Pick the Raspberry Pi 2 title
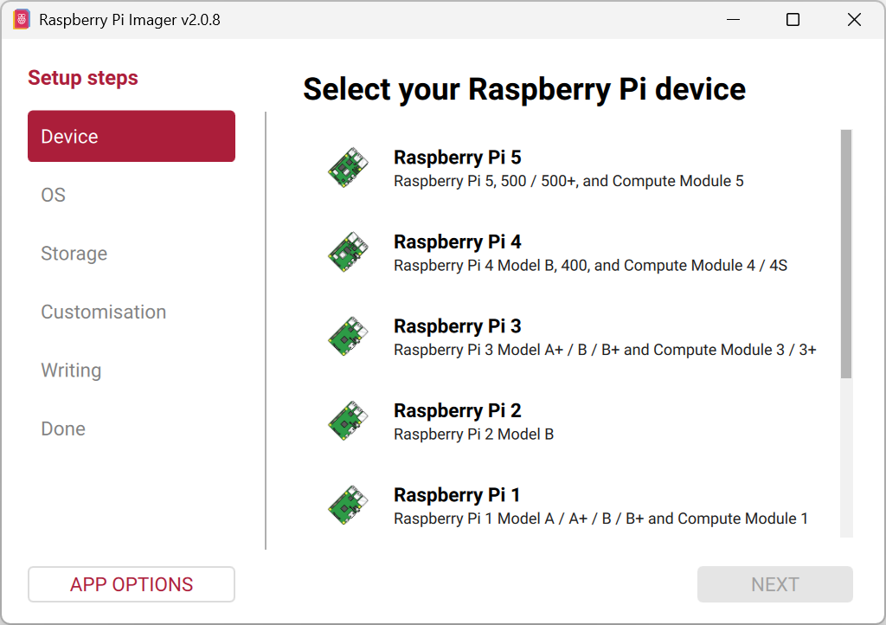The image size is (886, 625). point(457,411)
